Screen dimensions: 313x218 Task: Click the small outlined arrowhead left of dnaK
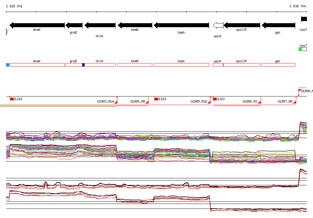pos(7,32)
